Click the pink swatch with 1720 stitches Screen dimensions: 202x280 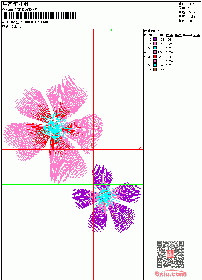(x=155, y=52)
